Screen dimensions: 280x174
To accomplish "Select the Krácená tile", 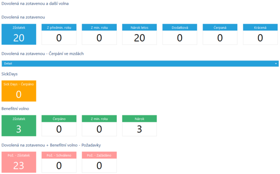I will tap(260, 35).
